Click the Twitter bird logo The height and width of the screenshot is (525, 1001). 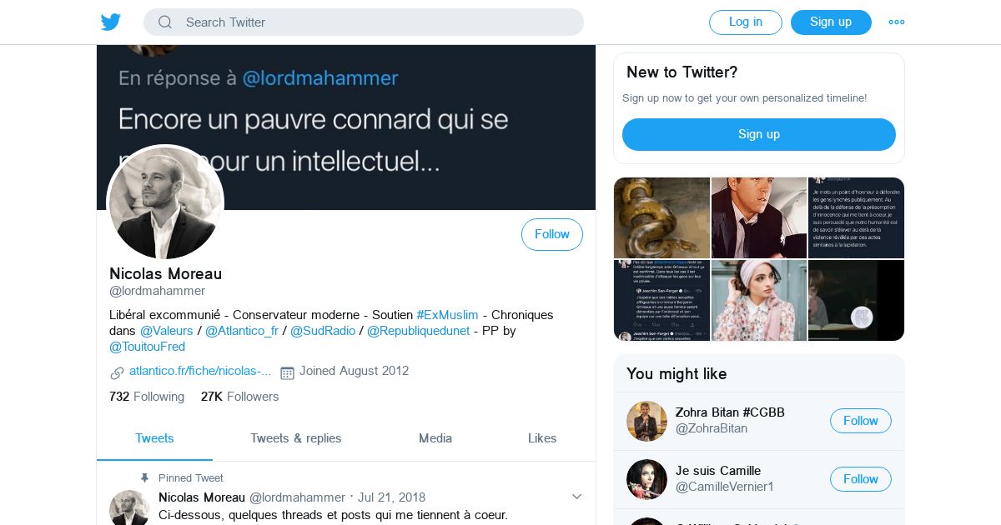[111, 22]
